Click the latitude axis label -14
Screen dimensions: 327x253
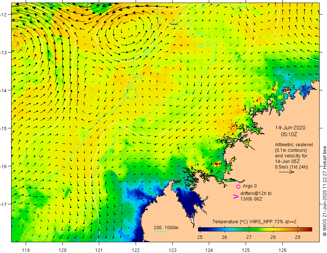click(4, 90)
